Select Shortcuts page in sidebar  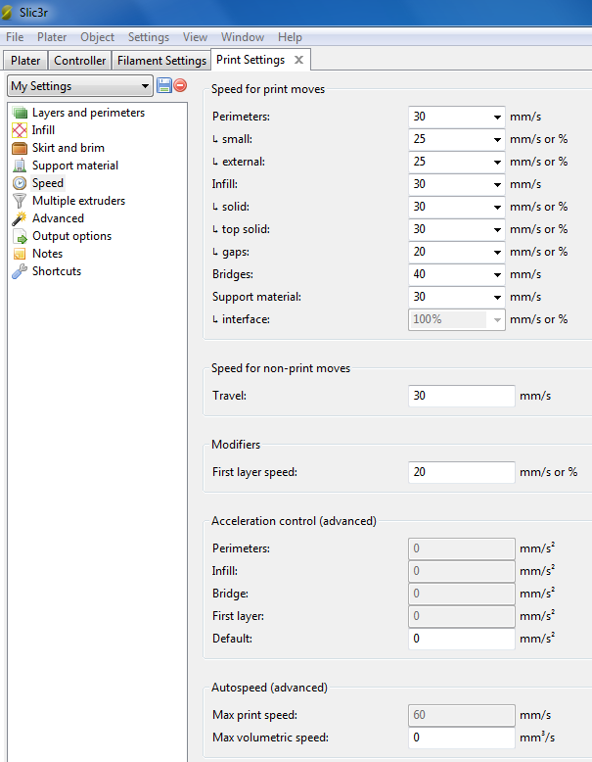57,271
